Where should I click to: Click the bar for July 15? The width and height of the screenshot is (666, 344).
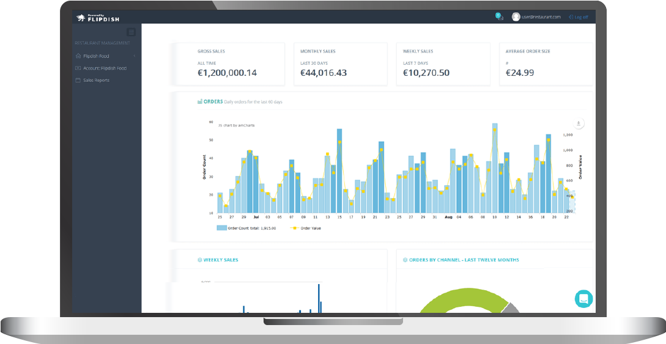pyautogui.click(x=339, y=171)
